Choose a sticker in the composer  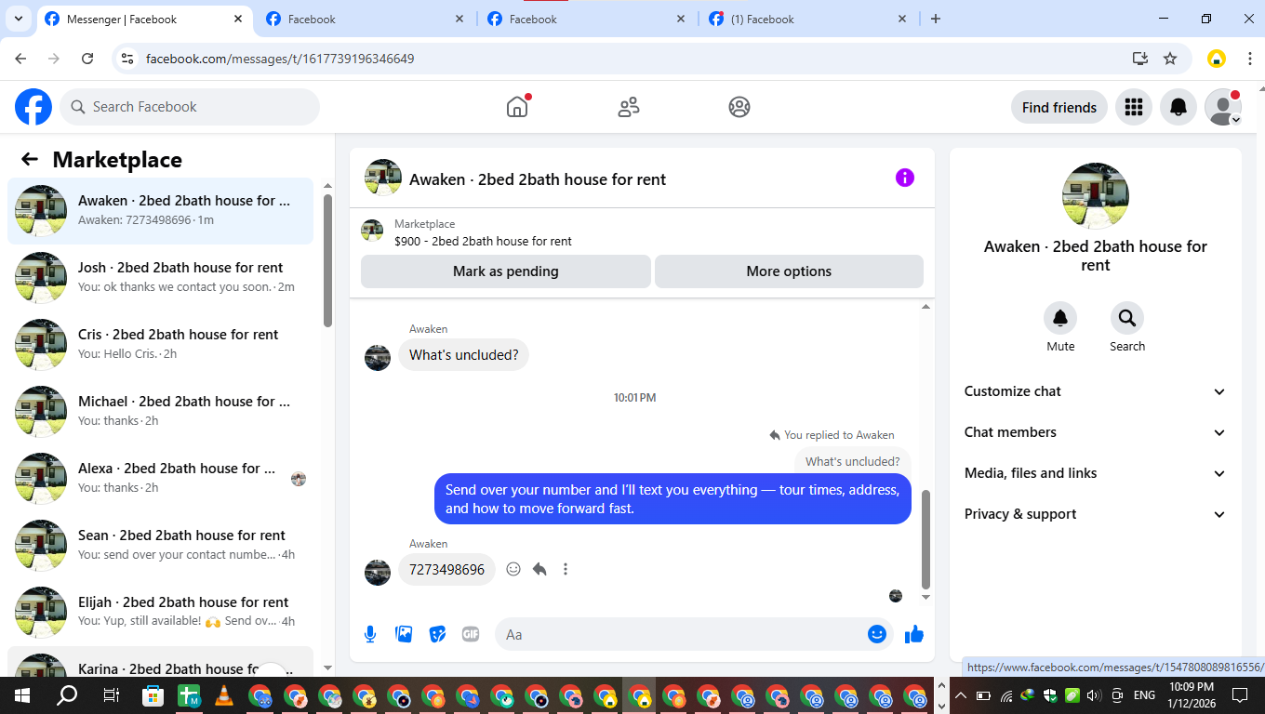click(437, 634)
